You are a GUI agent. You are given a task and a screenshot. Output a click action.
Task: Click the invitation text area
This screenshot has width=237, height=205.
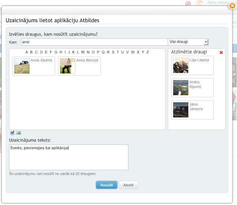coord(69,157)
